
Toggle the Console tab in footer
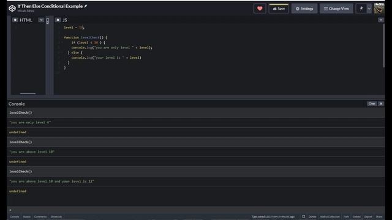point(14,216)
